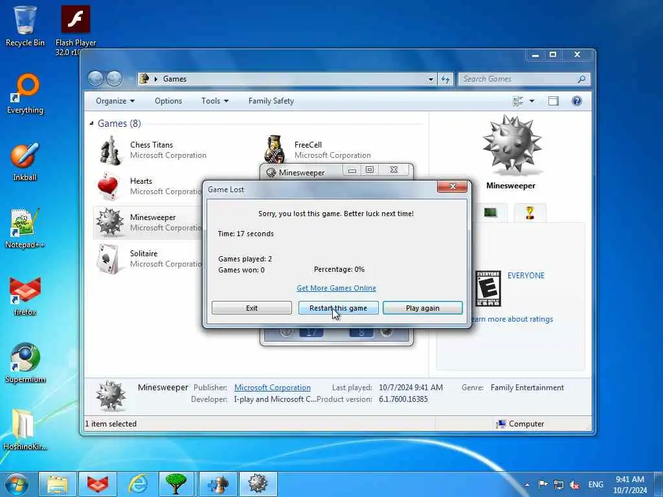Click the EVERYONE rating link

[x=526, y=276]
